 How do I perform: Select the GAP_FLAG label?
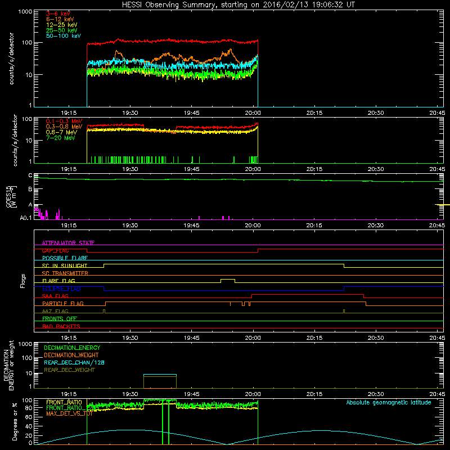55,250
